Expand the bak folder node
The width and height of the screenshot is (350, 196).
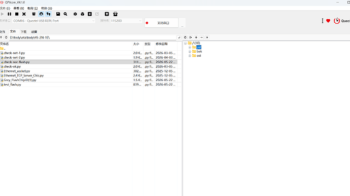click(190, 52)
